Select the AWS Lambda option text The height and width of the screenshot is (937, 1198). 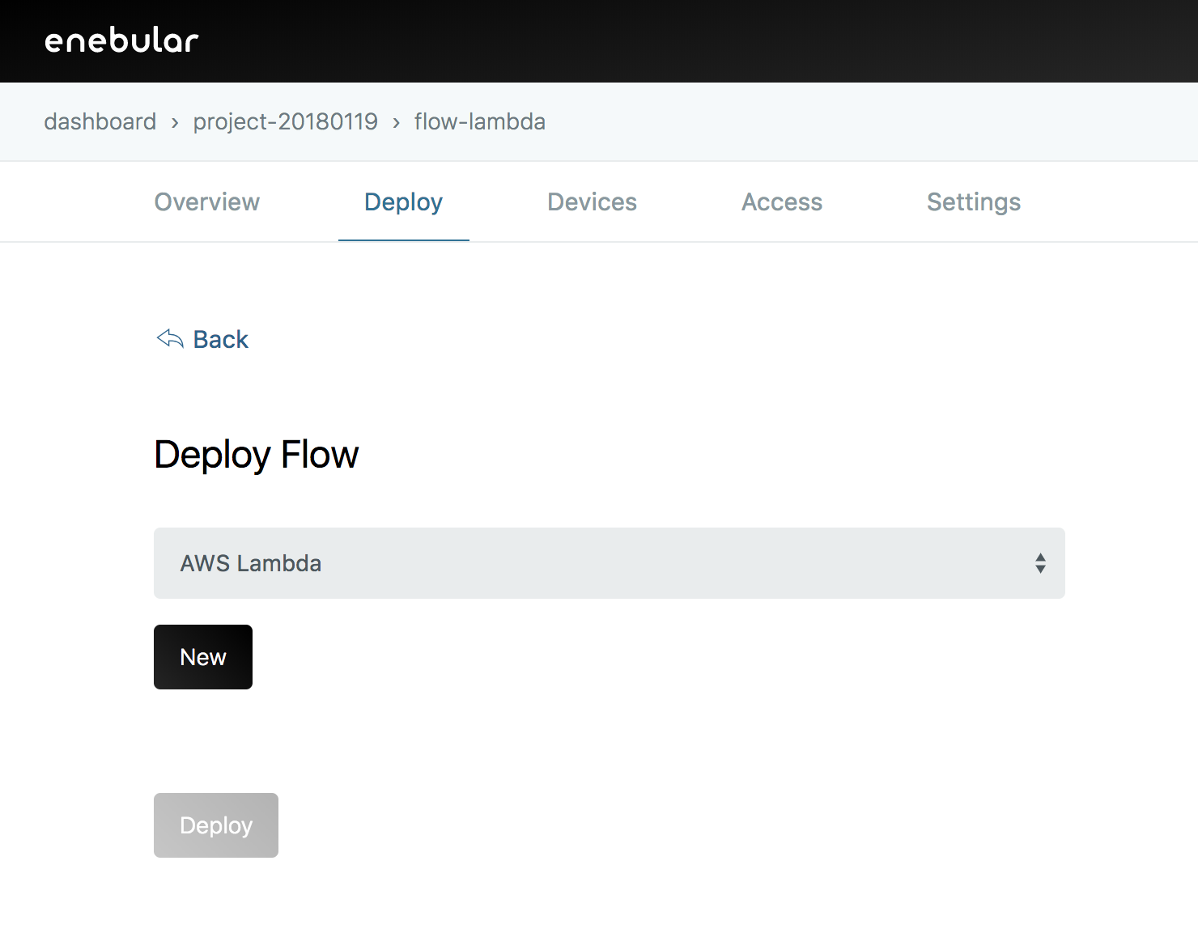click(x=251, y=563)
